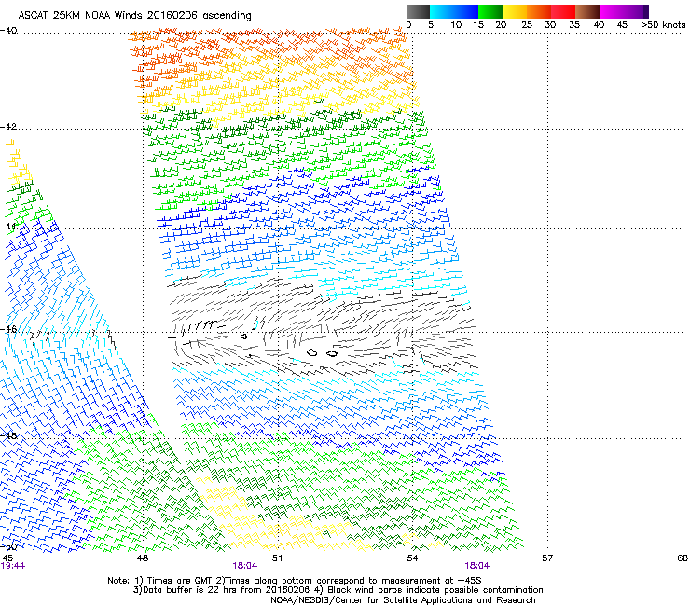This screenshot has width=690, height=606.
Task: Click the '25' label under the color bar
Action: (x=527, y=25)
